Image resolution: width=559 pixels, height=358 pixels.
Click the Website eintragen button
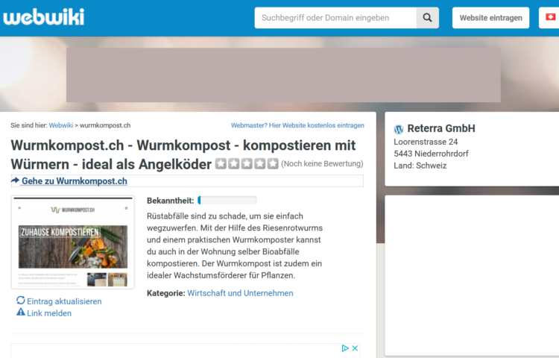490,18
